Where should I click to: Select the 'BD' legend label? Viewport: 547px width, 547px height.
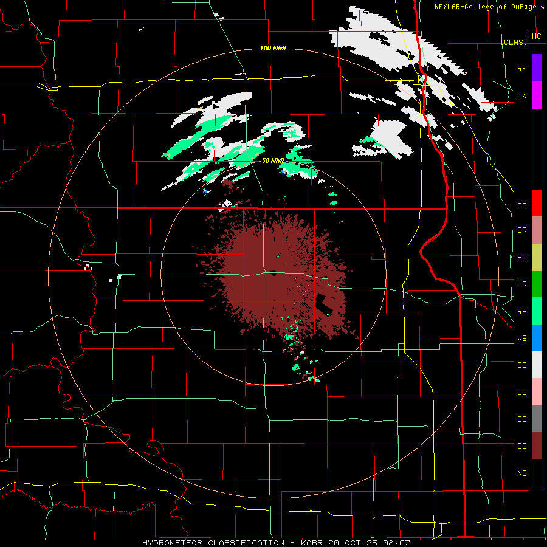[522, 258]
